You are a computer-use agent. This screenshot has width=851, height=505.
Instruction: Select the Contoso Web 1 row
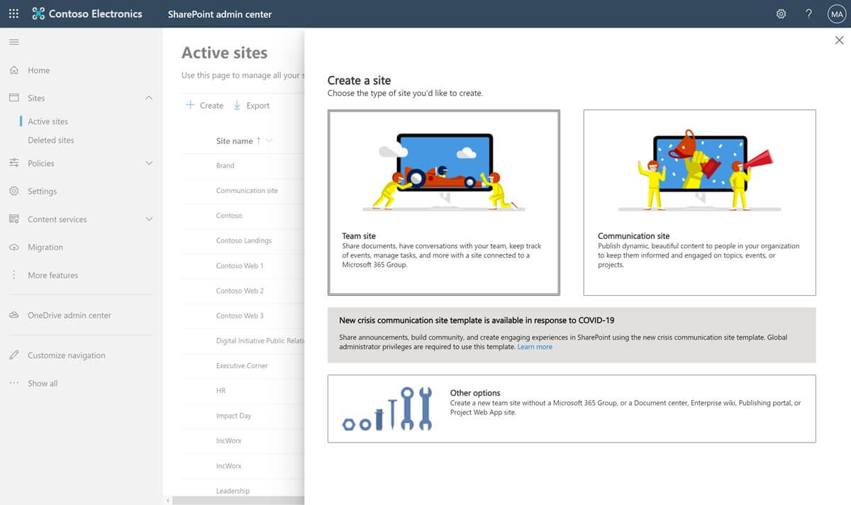[x=243, y=265]
